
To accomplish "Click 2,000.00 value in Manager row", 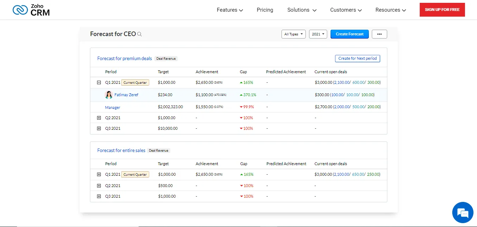I will tap(341, 107).
